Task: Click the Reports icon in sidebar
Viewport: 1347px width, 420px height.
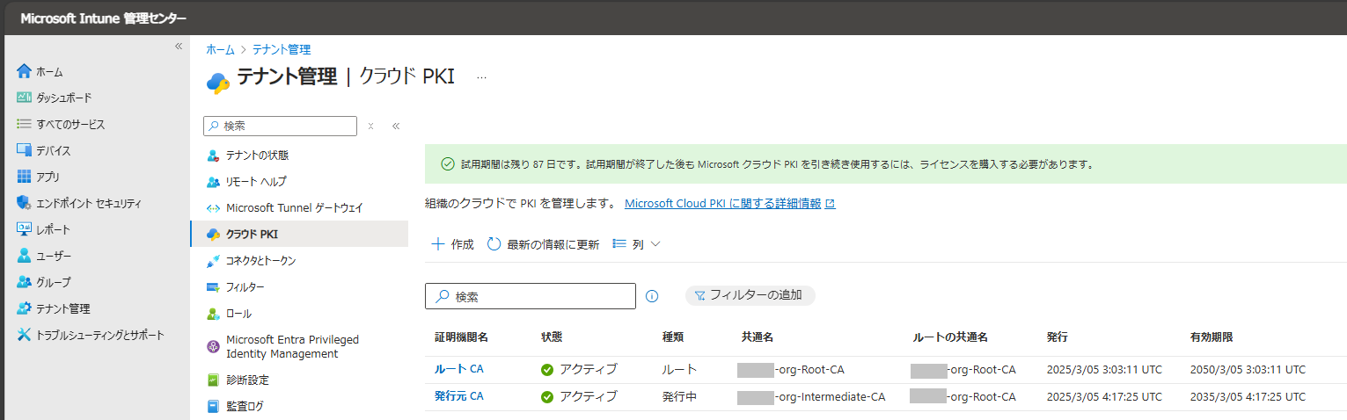Action: [x=24, y=229]
